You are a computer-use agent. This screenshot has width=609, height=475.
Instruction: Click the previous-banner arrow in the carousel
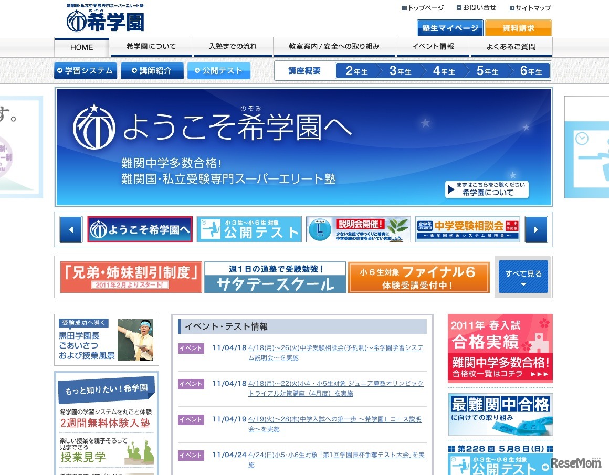[x=70, y=230]
